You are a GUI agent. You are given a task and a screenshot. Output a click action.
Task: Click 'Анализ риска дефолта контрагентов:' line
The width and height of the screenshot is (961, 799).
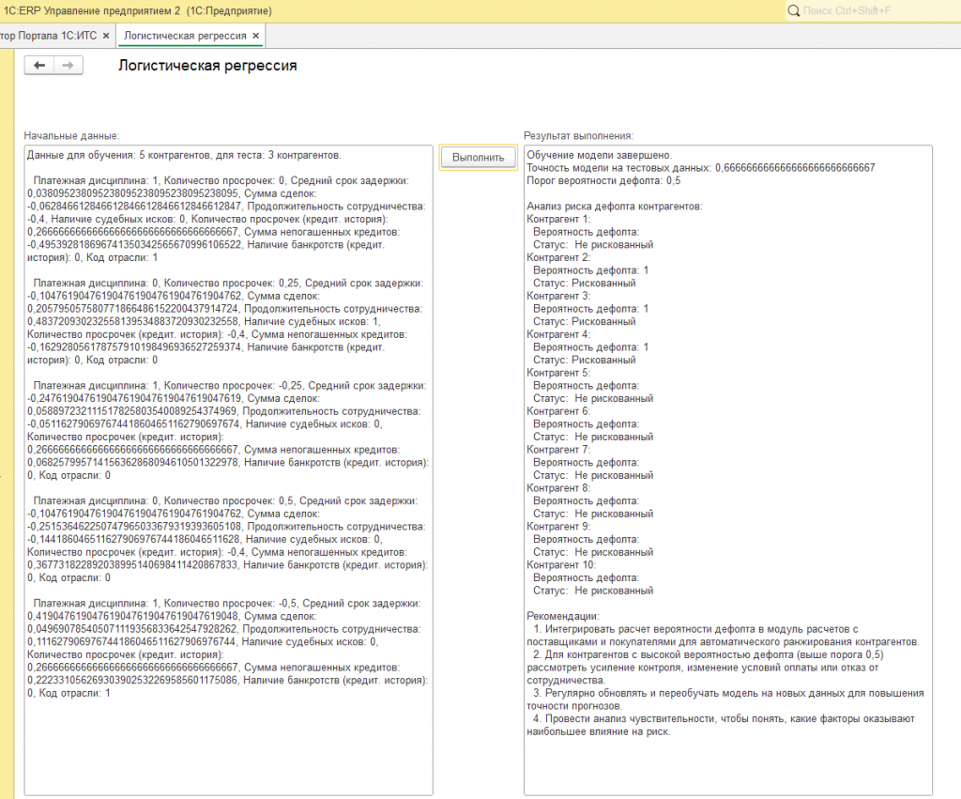615,206
